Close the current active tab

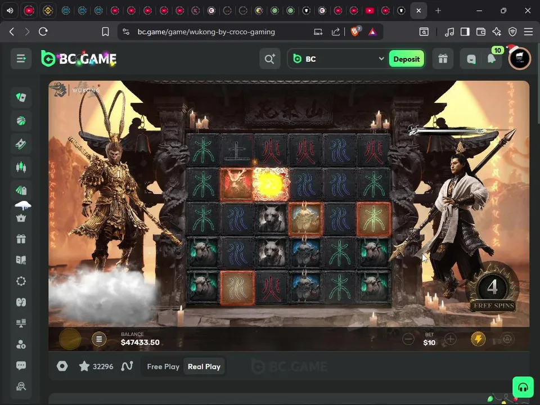coord(418,11)
